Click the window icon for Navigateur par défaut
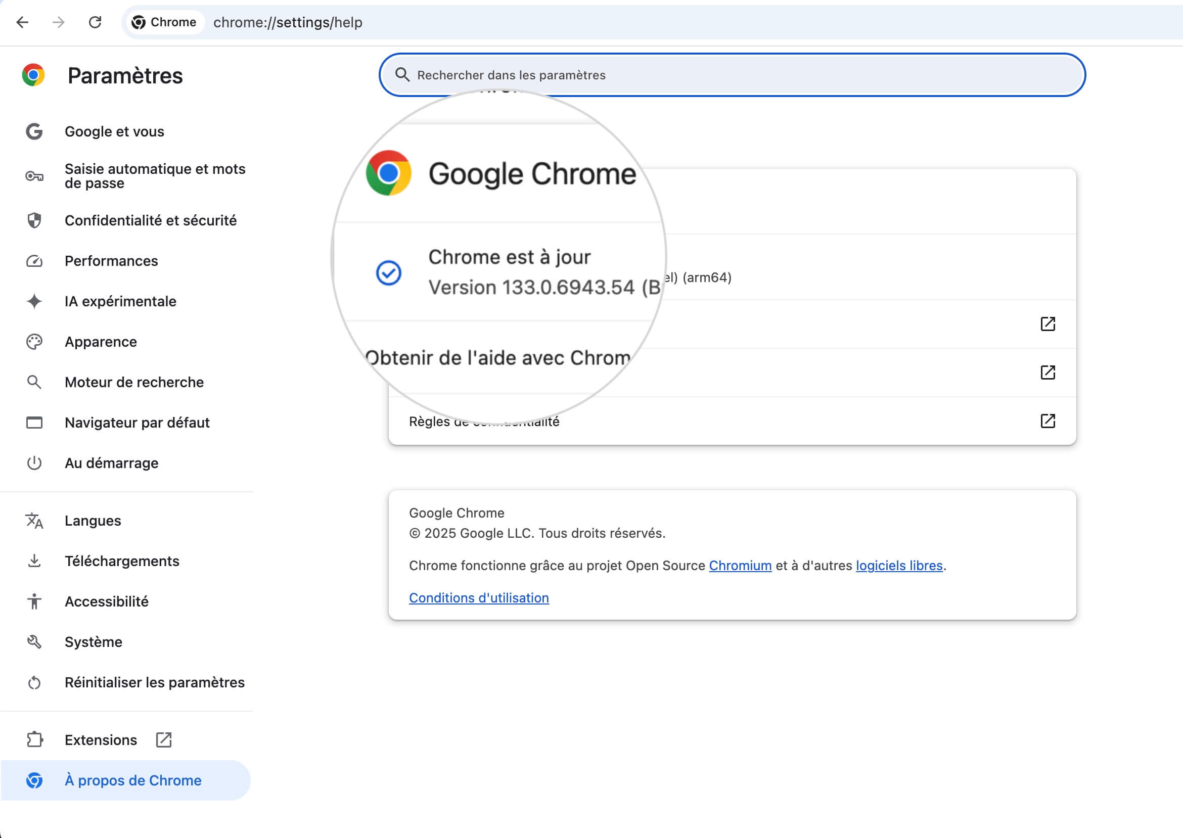Image resolution: width=1183 pixels, height=838 pixels. 34,423
